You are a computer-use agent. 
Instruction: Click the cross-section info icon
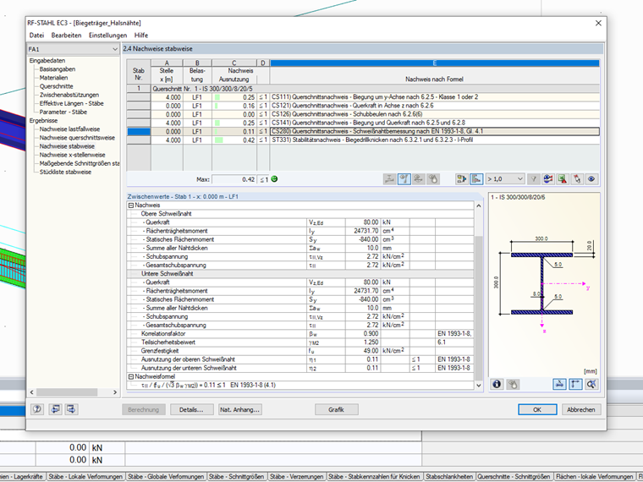[497, 384]
